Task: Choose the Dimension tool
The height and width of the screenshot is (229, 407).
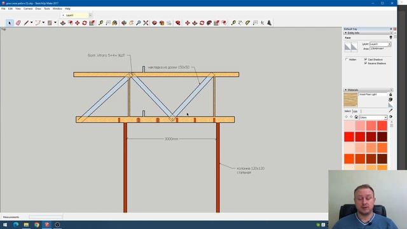Action: (240, 23)
